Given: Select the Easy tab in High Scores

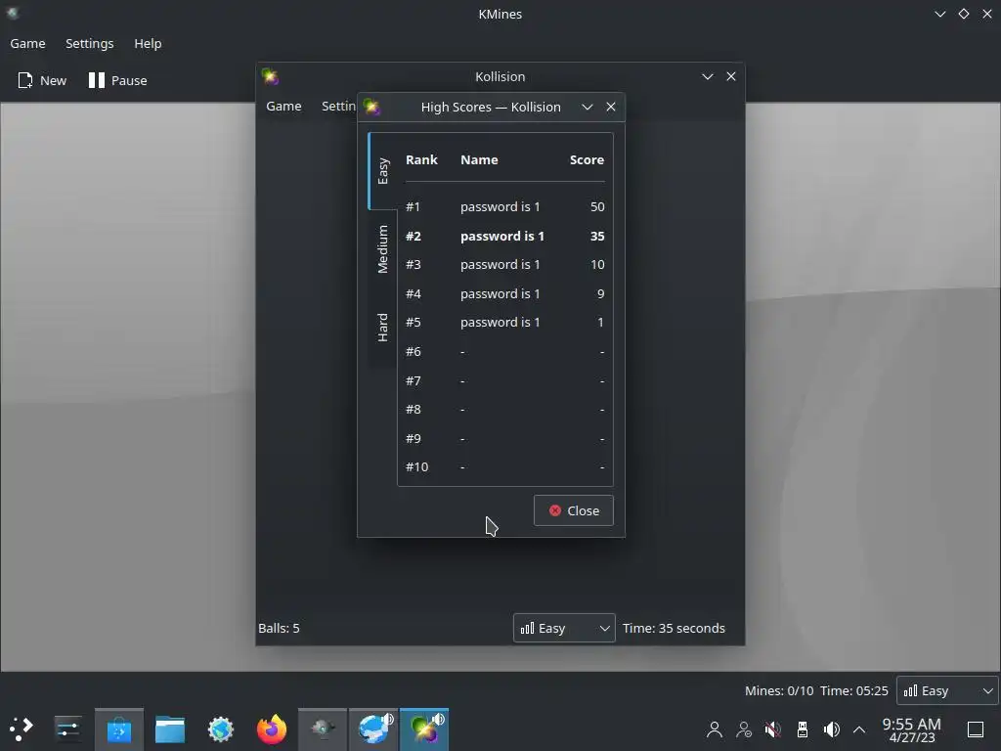Looking at the screenshot, I should [x=382, y=171].
